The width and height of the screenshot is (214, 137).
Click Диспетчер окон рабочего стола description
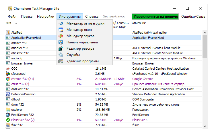[156, 104]
